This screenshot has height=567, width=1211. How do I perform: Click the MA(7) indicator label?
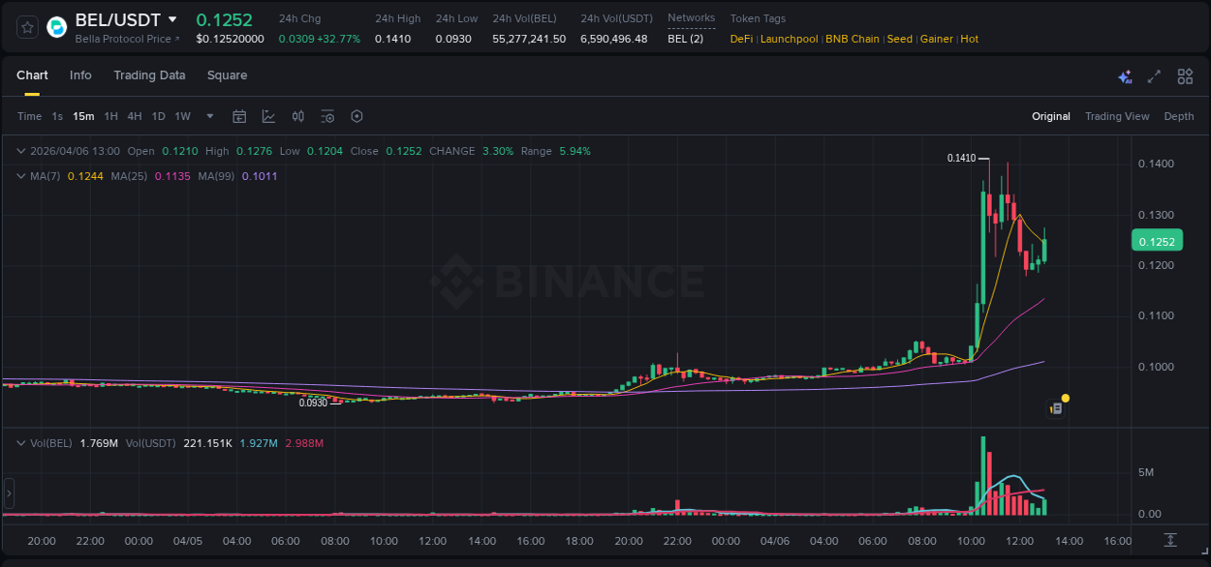pos(45,176)
